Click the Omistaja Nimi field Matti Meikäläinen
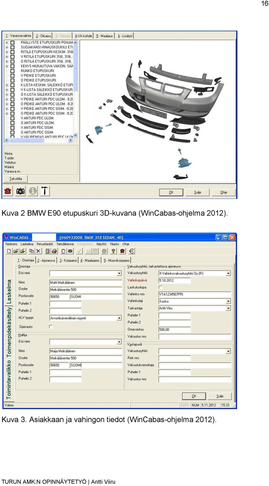The image size is (269, 486). tap(86, 283)
